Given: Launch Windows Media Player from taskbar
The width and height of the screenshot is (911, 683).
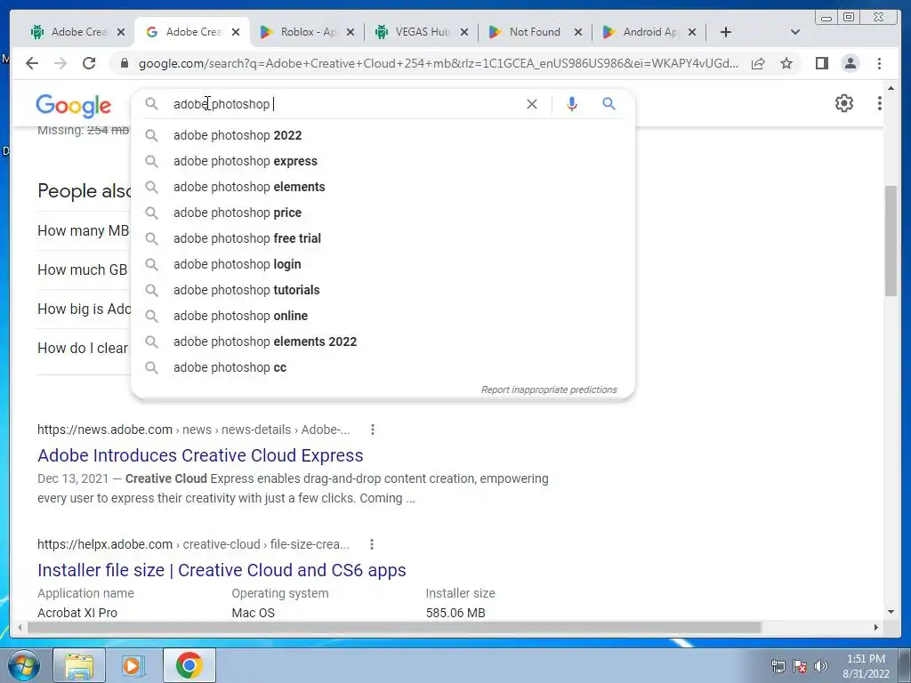Looking at the screenshot, I should click(133, 665).
